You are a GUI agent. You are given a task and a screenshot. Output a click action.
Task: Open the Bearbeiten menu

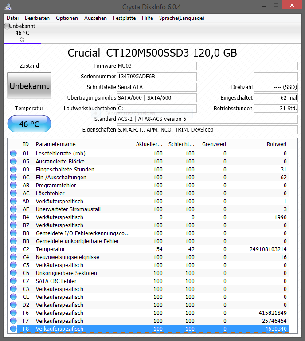37,18
